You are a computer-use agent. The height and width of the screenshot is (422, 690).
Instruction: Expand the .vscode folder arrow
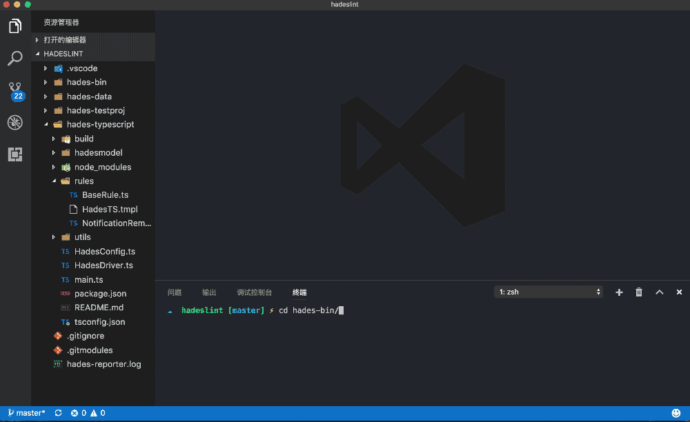tap(46, 68)
